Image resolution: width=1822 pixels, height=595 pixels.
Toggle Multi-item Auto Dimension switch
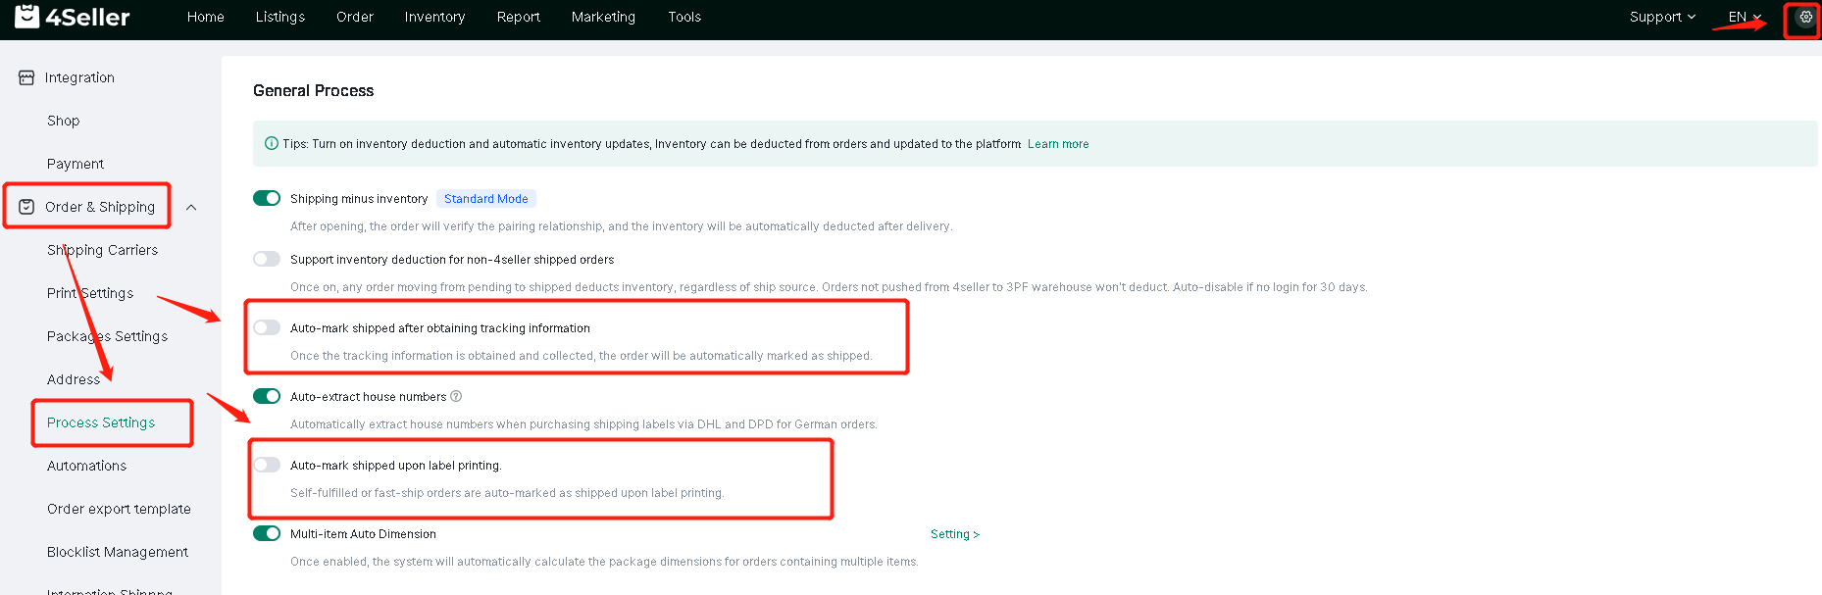click(x=267, y=533)
